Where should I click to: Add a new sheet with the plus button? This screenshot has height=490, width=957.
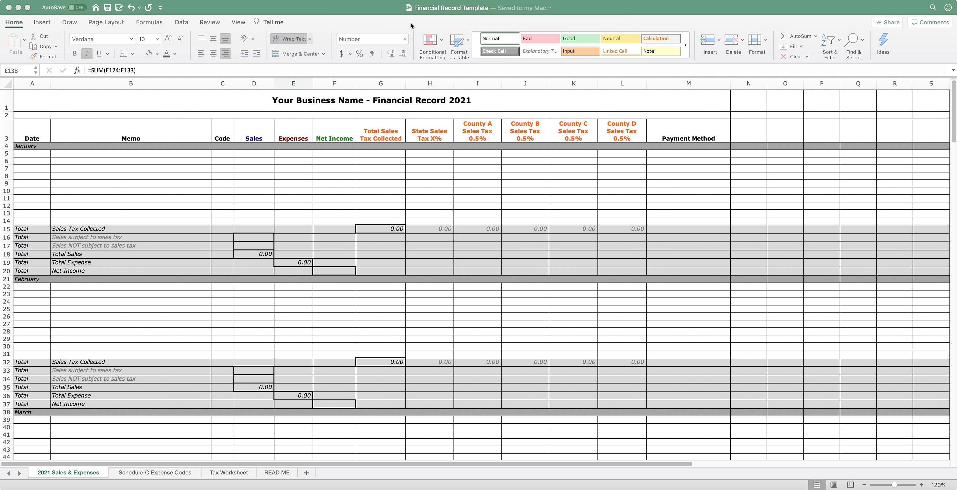pos(306,472)
